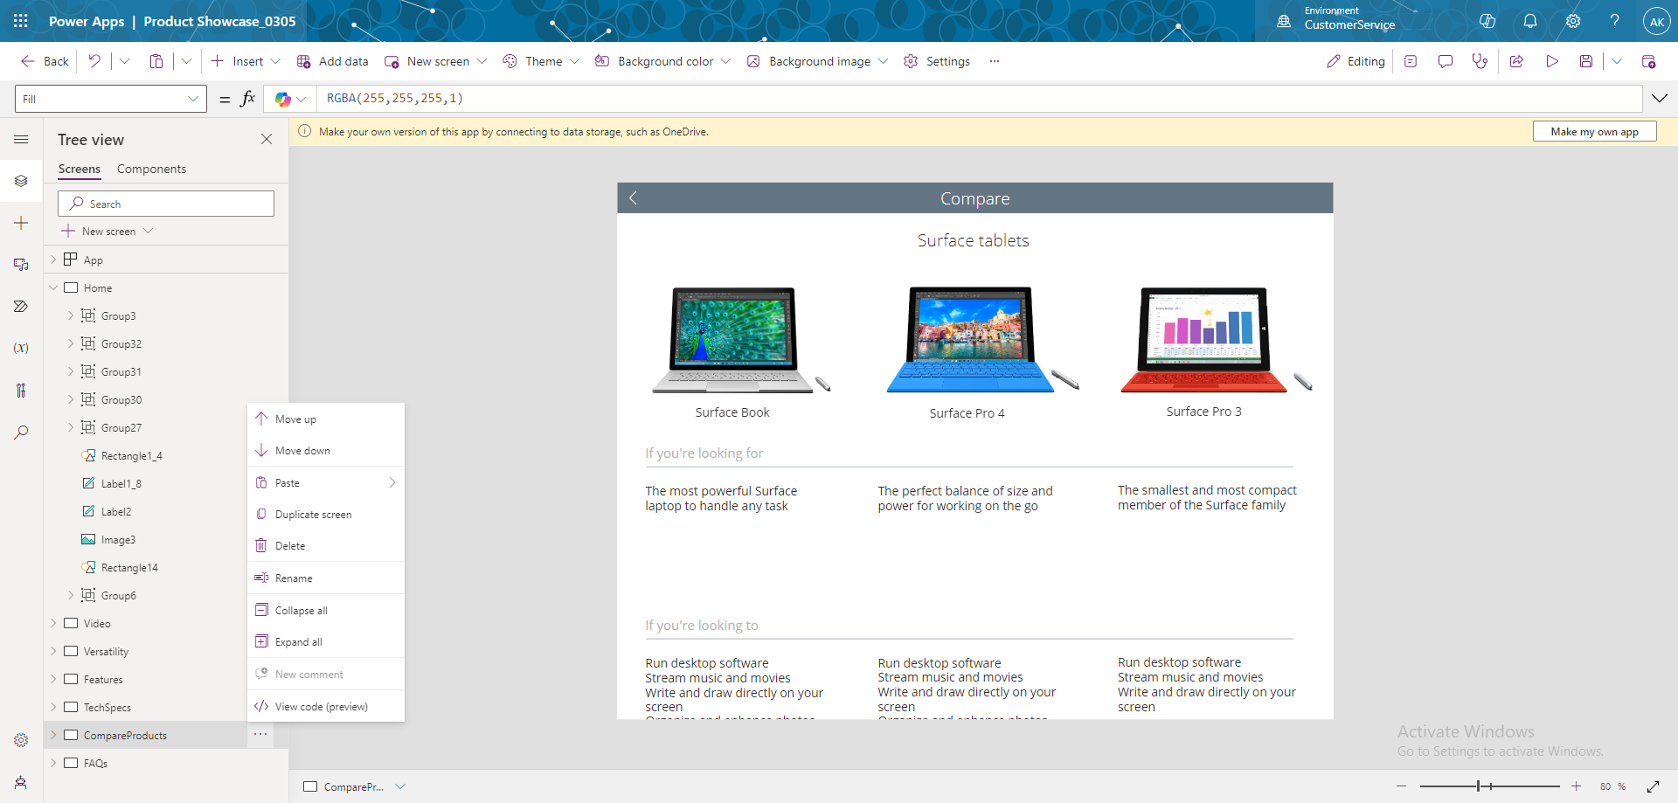
Task: Open the Variables icon in left sidebar
Action: point(21,348)
